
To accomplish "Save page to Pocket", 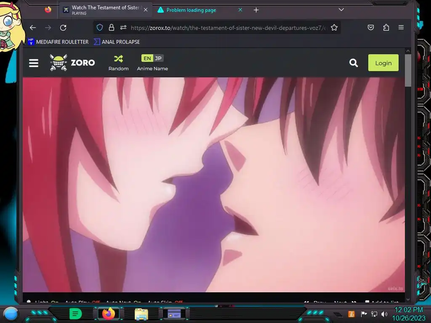I will (371, 27).
